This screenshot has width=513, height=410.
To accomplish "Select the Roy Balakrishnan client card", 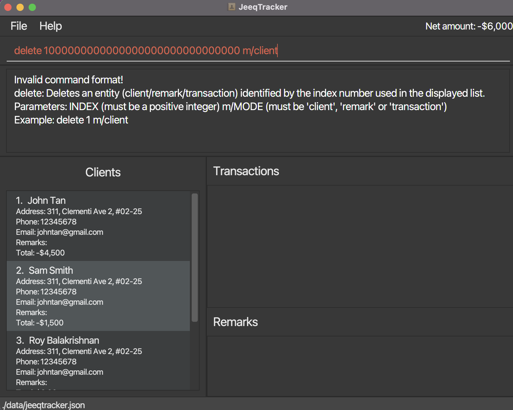I will (x=98, y=360).
